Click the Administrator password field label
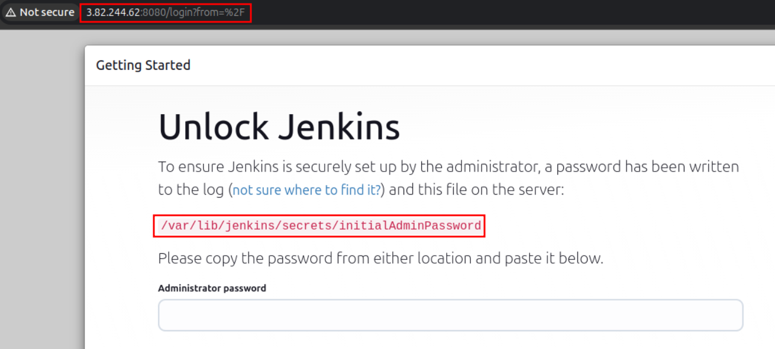This screenshot has height=349, width=775. [212, 288]
